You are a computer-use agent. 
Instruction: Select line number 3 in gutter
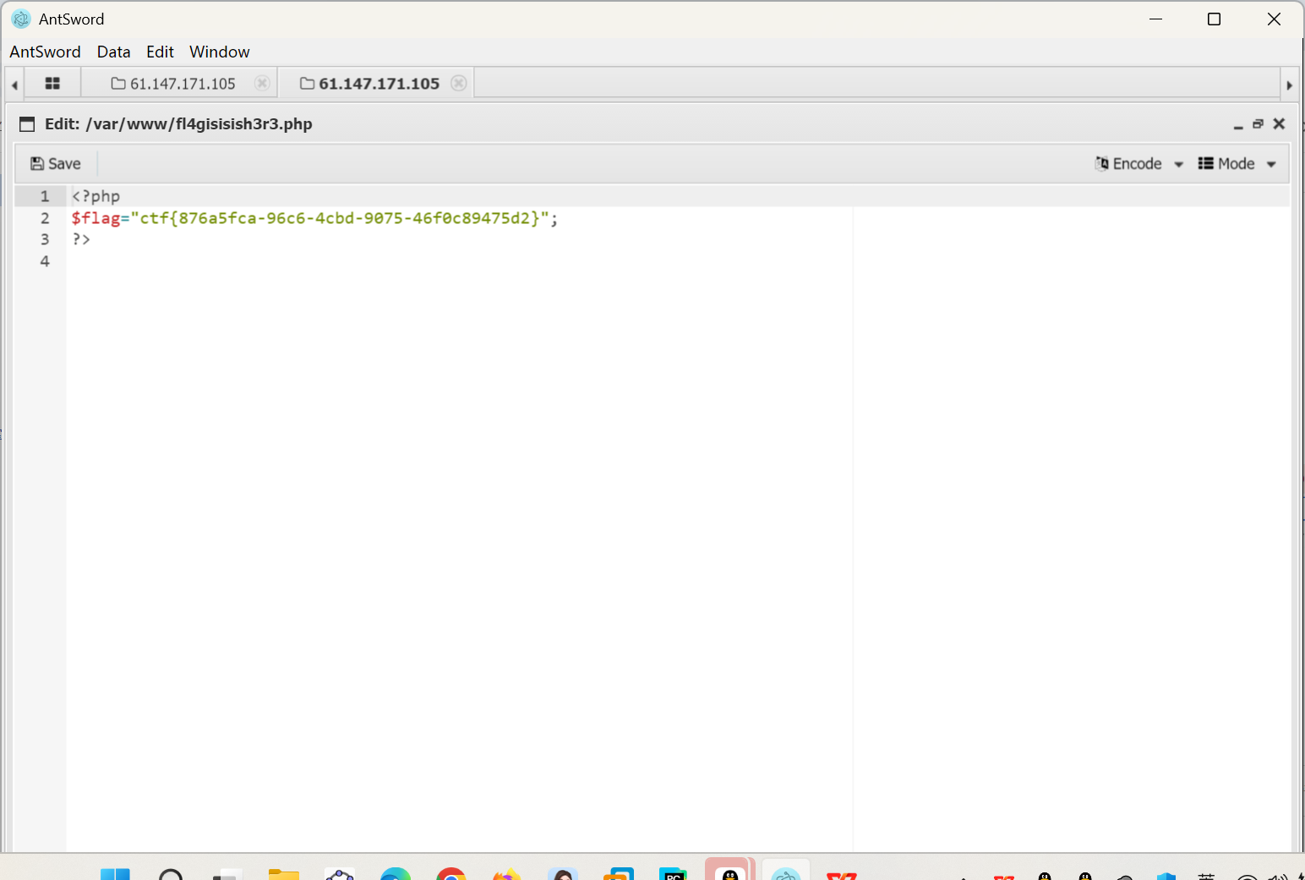pyautogui.click(x=45, y=239)
